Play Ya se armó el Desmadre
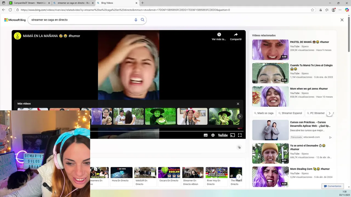Screen dimensions: 351x197 tap(270, 153)
